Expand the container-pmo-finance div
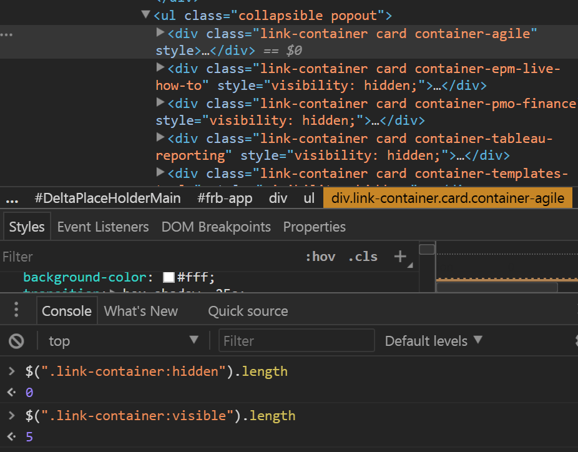 coord(160,103)
